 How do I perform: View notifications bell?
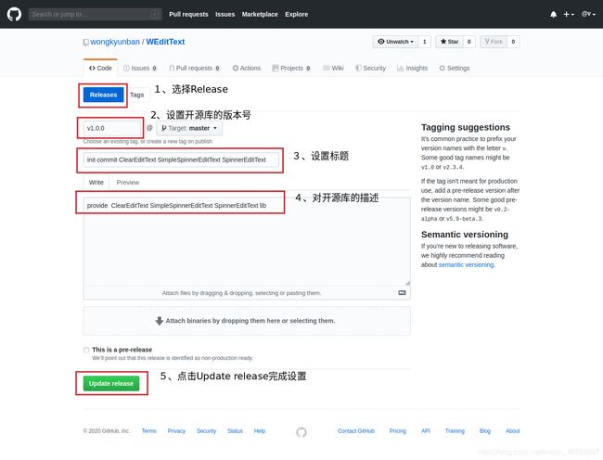tap(554, 14)
